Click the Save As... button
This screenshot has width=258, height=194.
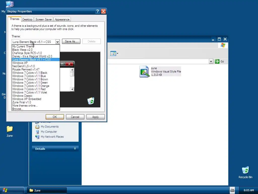(x=71, y=41)
